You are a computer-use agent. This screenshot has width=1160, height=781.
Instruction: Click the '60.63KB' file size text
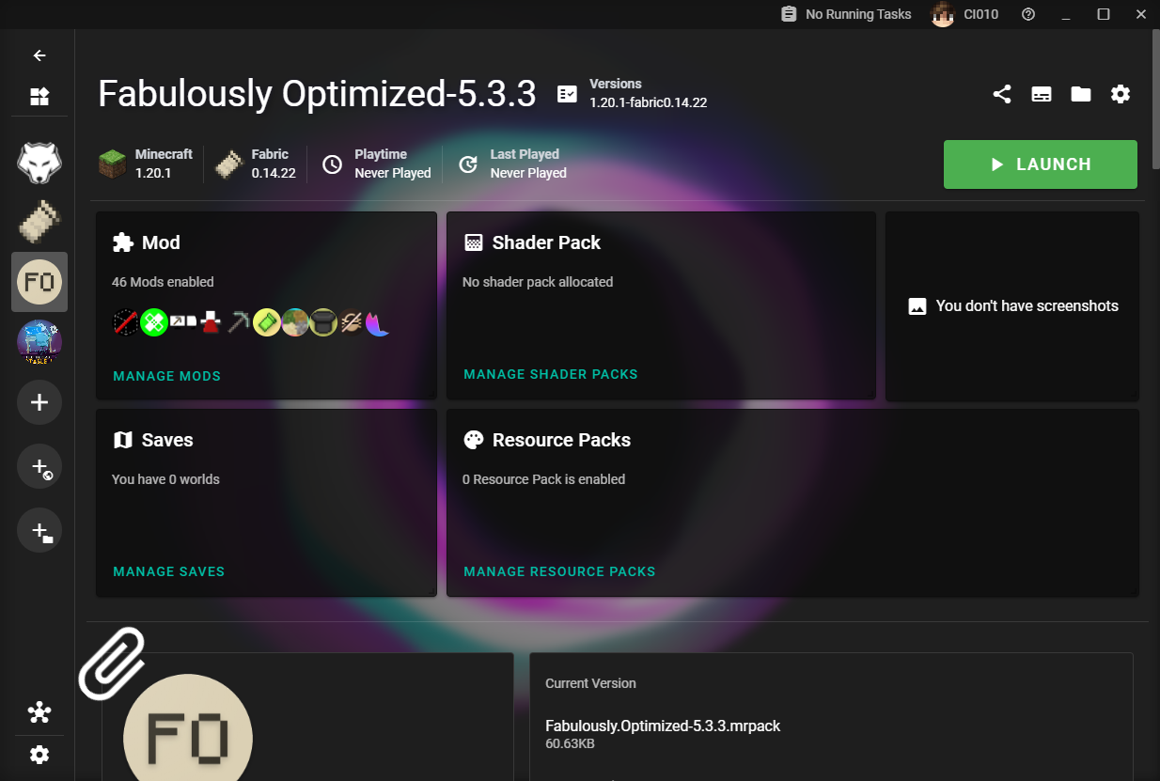[x=570, y=743]
